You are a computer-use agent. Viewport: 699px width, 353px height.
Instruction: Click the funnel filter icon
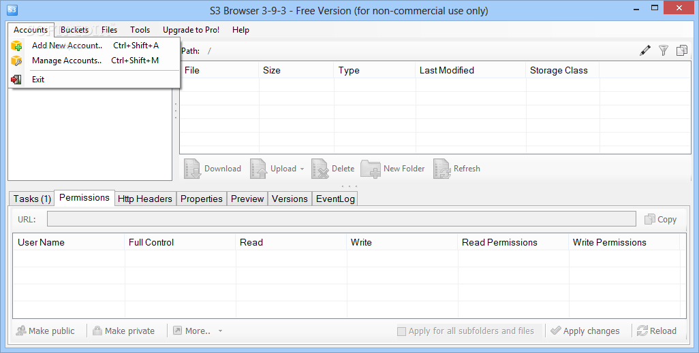[x=664, y=50]
